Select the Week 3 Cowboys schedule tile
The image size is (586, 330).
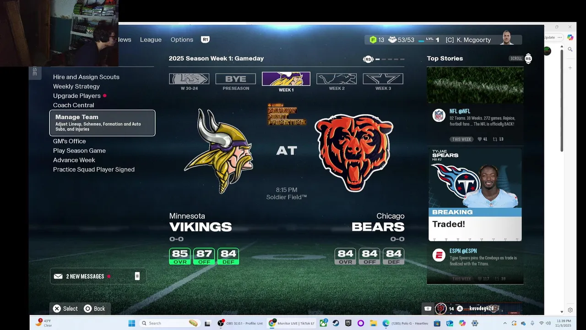click(x=383, y=79)
